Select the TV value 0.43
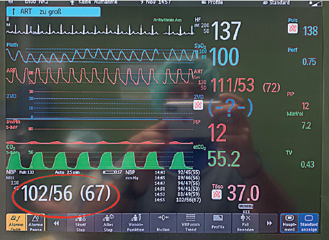 308,165
